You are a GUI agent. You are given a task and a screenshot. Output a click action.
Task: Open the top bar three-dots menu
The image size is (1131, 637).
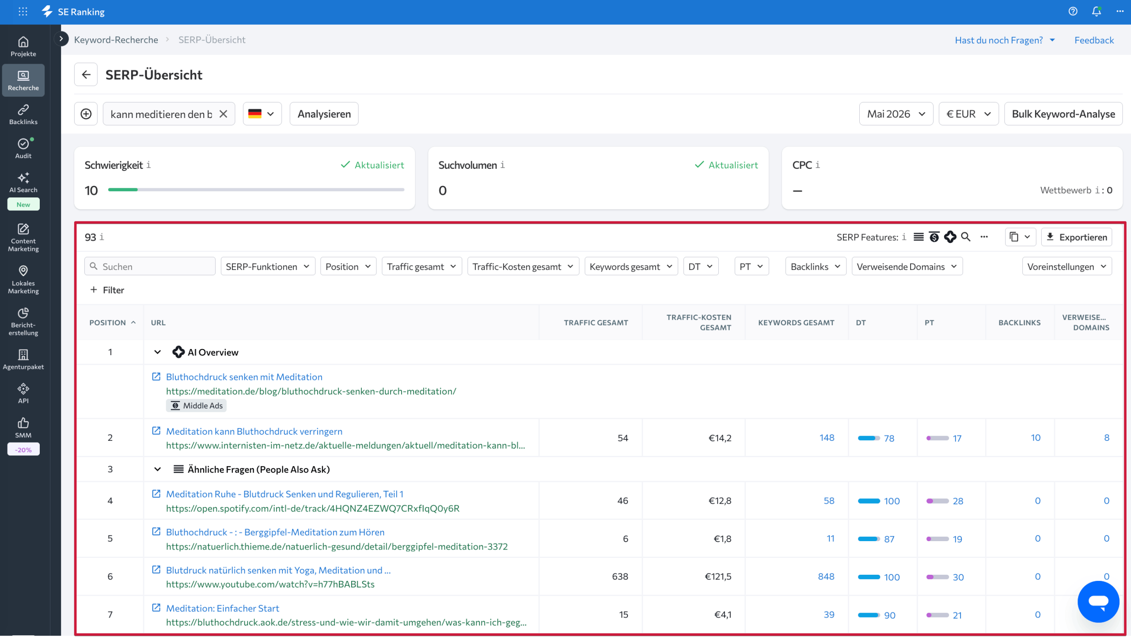(1120, 12)
